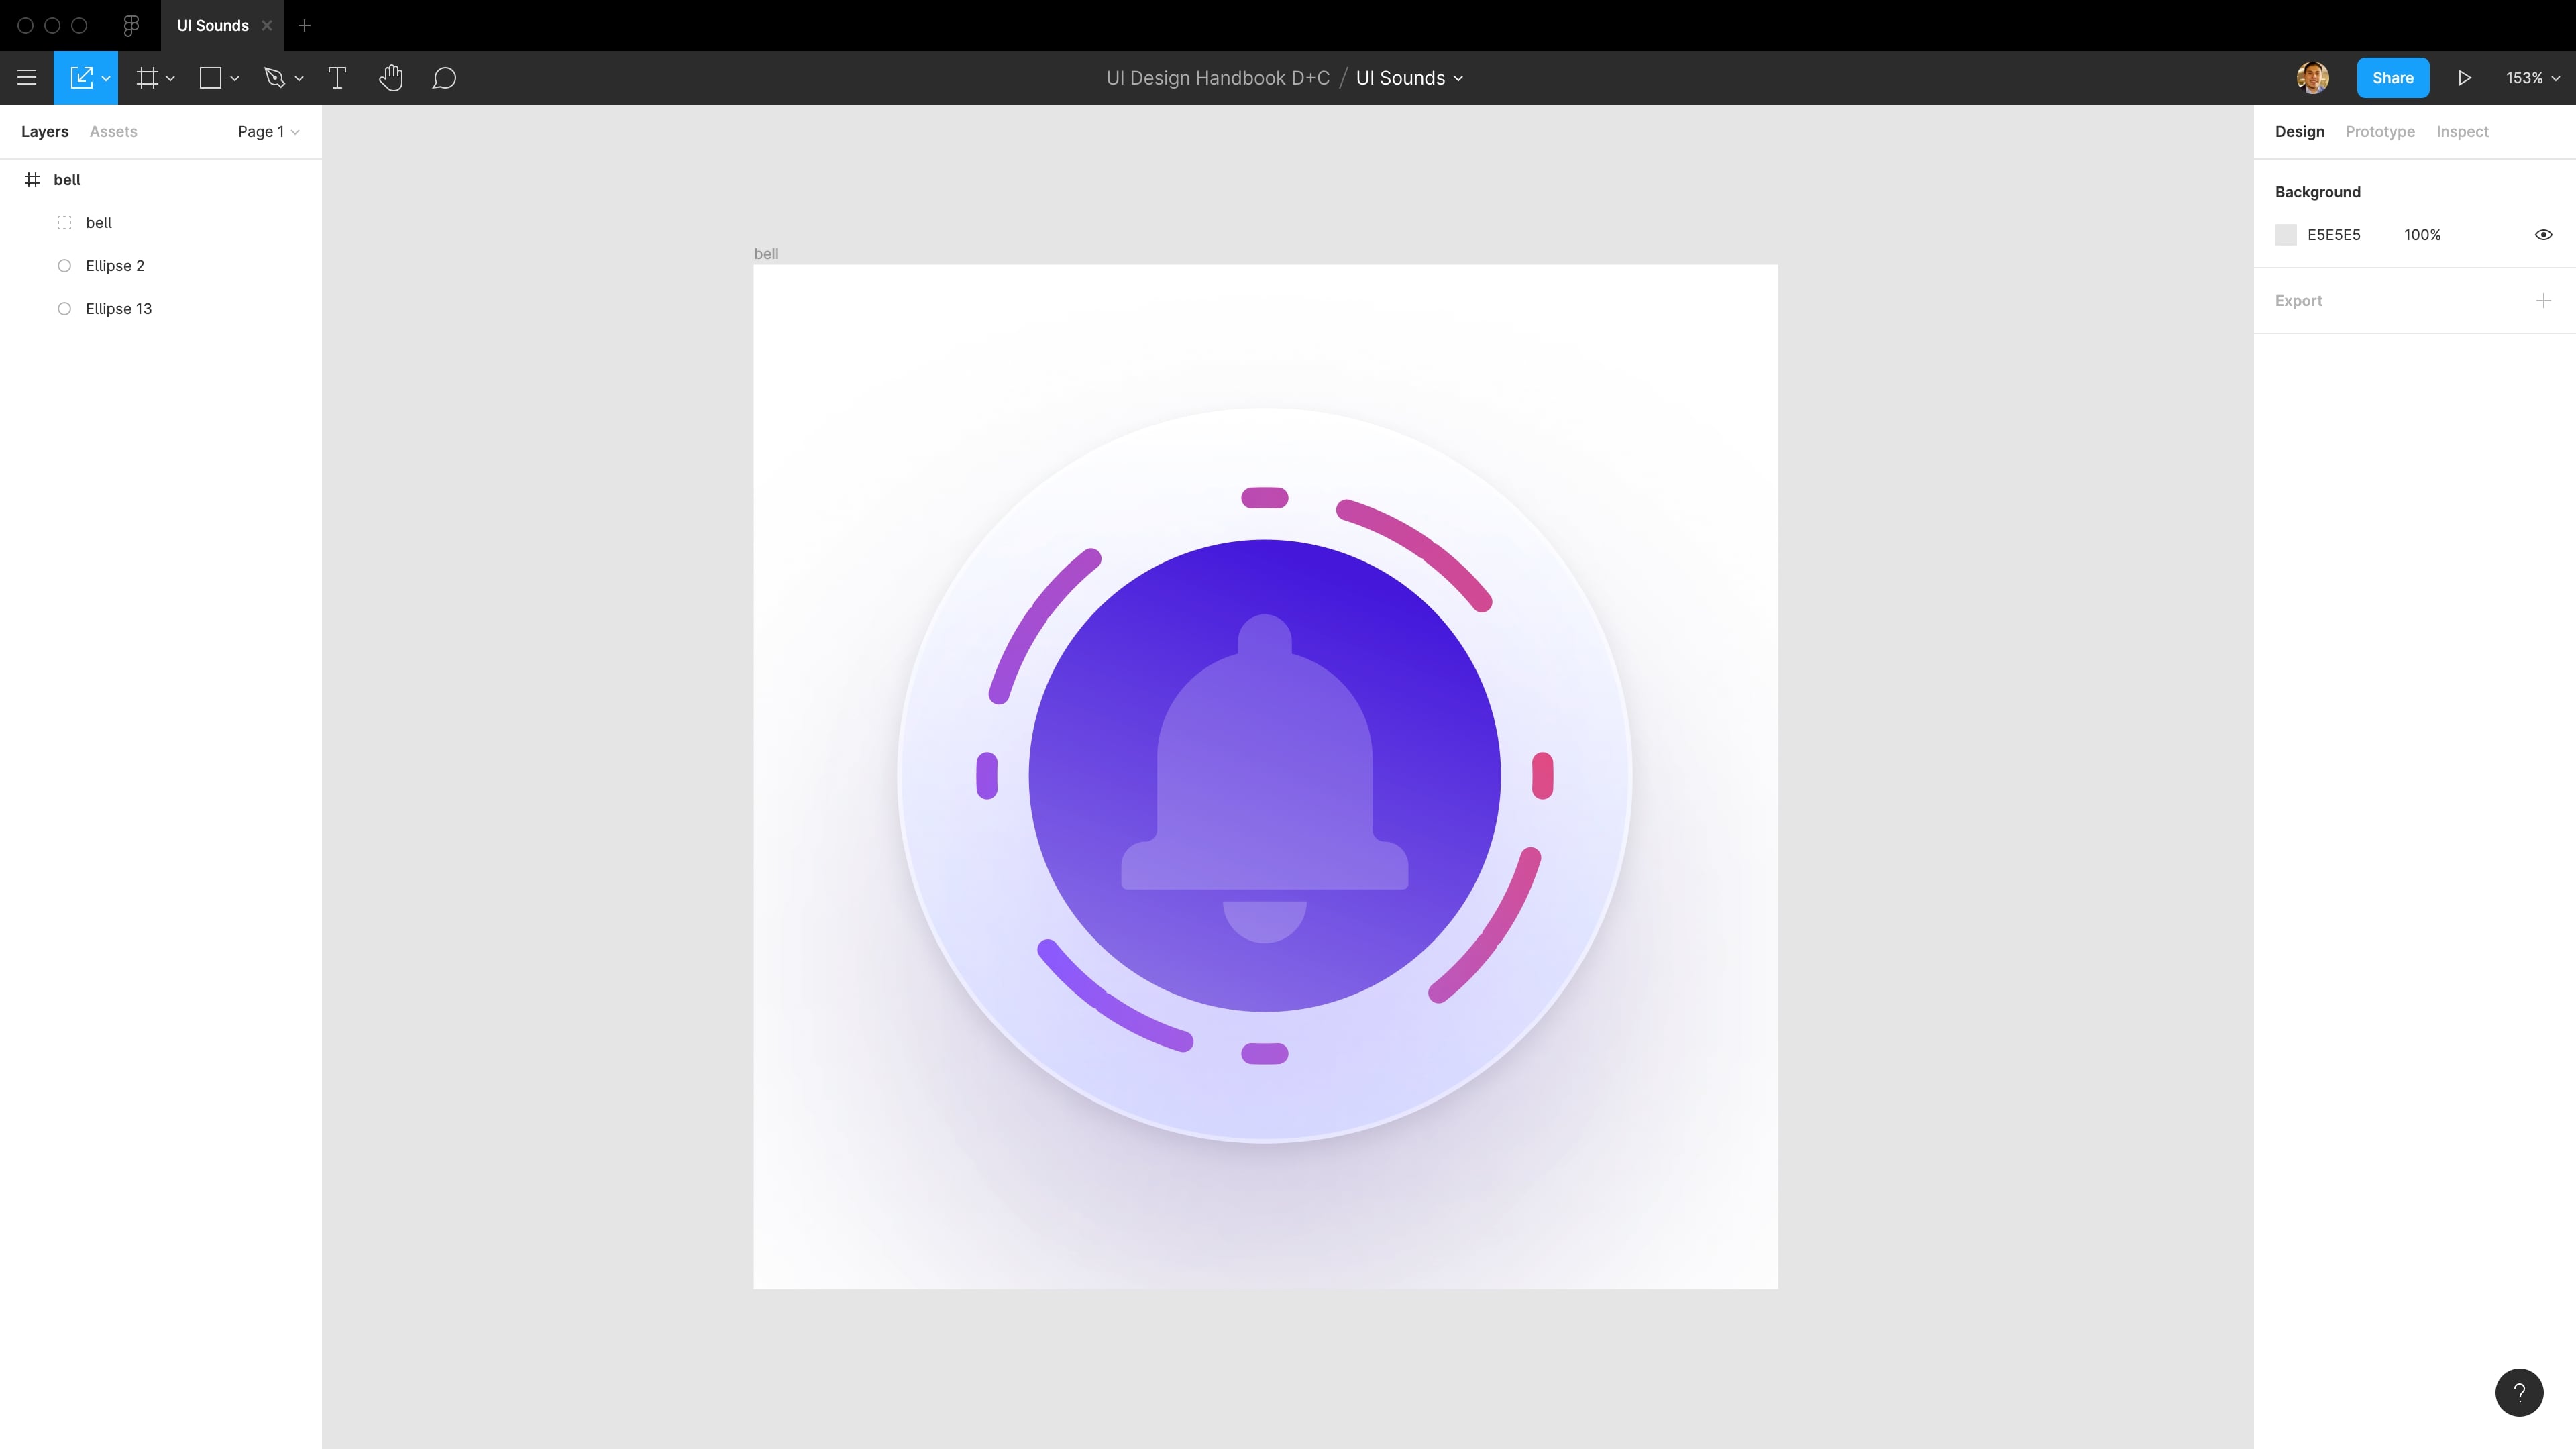Switch to the Prototype tab
Screen dimensions: 2576x1449
tap(2379, 131)
